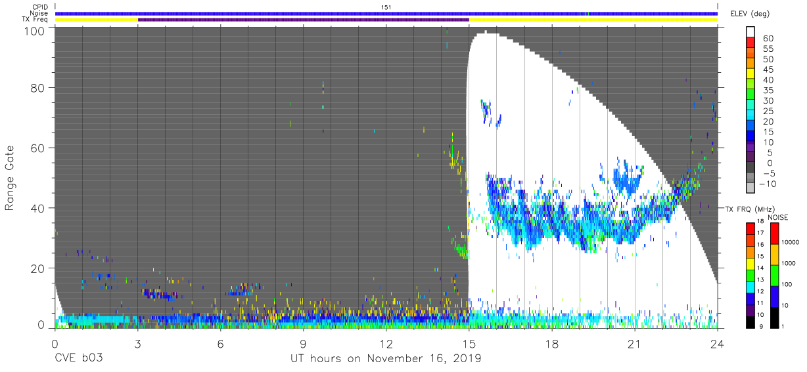807x372 pixels.
Task: Click the TX FRQ colorbar label "17"
Action: click(759, 234)
